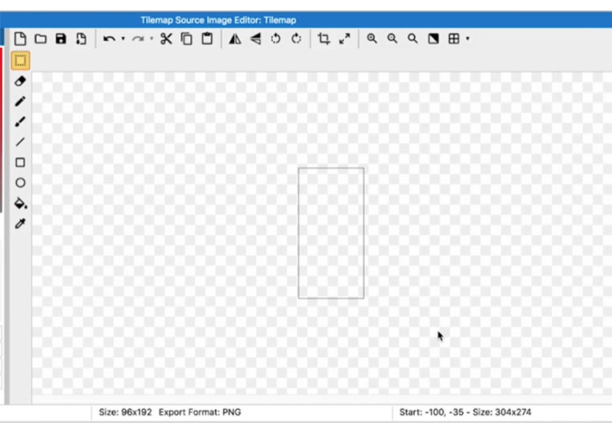Image resolution: width=612 pixels, height=434 pixels.
Task: Select the Paint Bucket fill tool
Action: click(20, 203)
